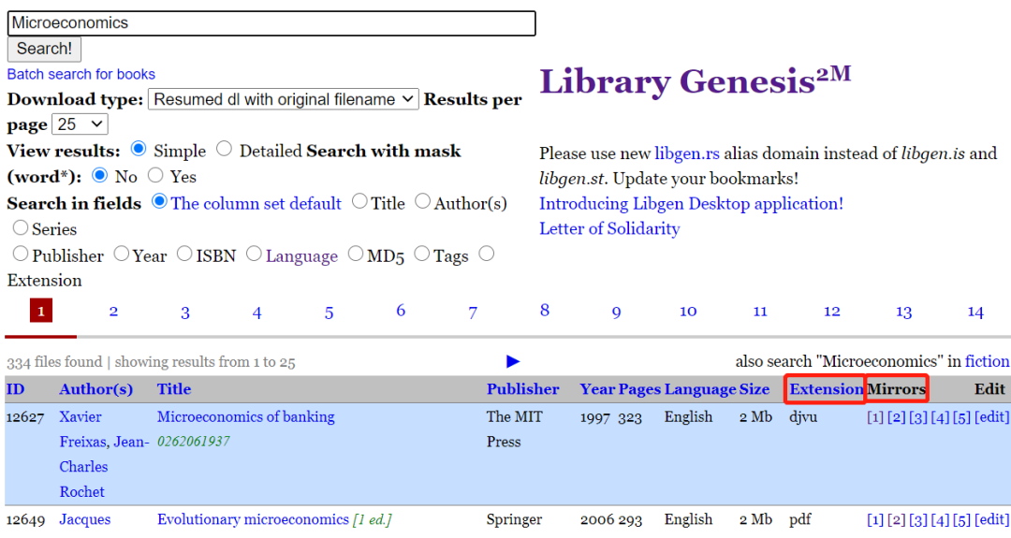Screen dimensions: 1011x538
Task: Go to results page 12
Action: [x=832, y=312]
